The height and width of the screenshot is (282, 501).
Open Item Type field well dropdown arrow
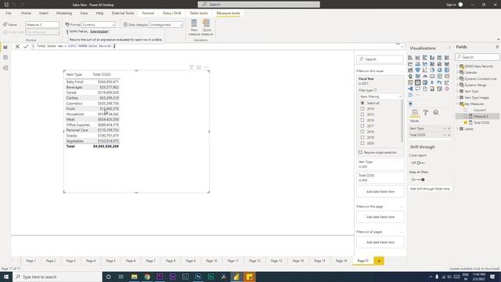(x=445, y=128)
